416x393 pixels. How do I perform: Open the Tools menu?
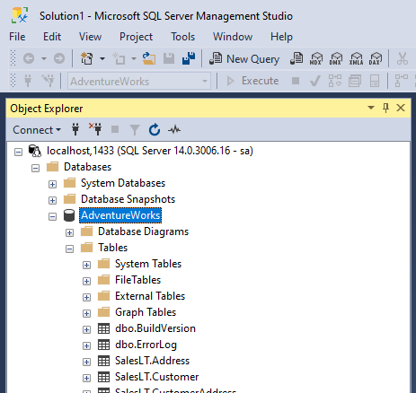(x=183, y=37)
